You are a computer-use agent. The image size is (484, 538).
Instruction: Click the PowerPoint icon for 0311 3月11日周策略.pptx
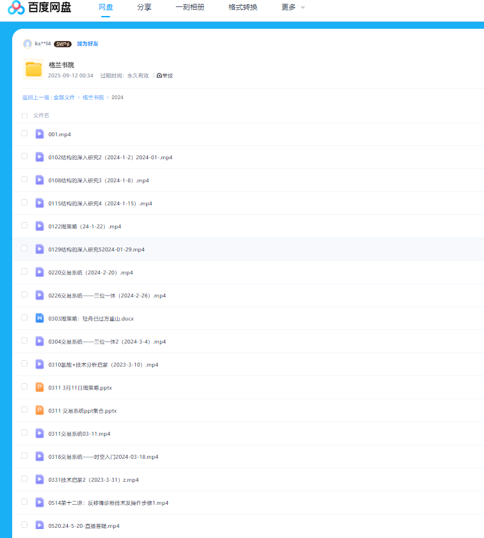click(40, 387)
